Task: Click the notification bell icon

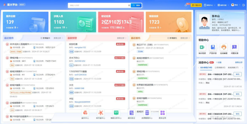Action: point(186,5)
